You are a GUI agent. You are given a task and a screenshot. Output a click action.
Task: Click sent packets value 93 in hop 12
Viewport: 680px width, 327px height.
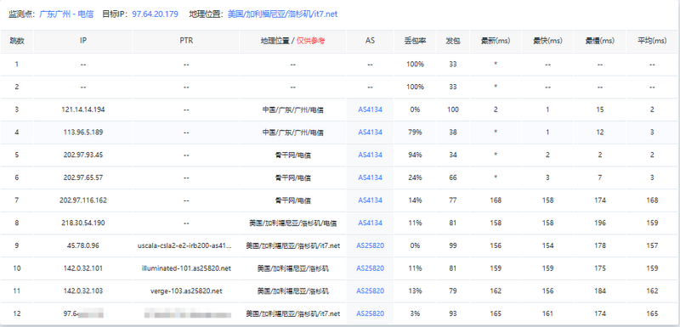[x=453, y=313]
